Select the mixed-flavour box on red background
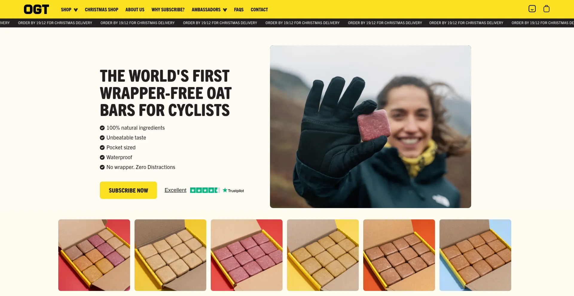 94,255
